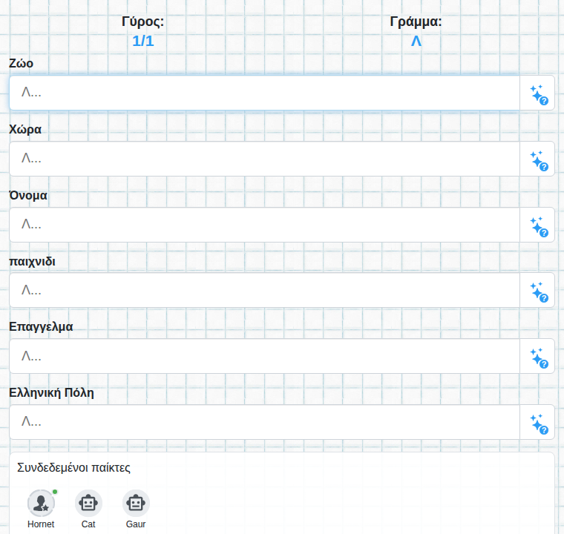Click the Όνομα category label
564x534 pixels.
click(28, 195)
